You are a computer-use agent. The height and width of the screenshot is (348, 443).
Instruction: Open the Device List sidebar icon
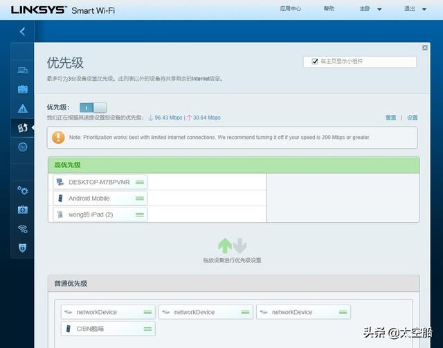tap(22, 70)
